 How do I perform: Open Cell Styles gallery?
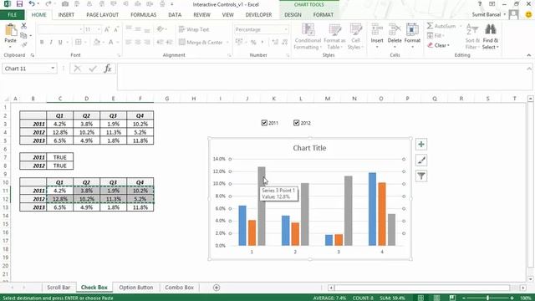(x=355, y=37)
